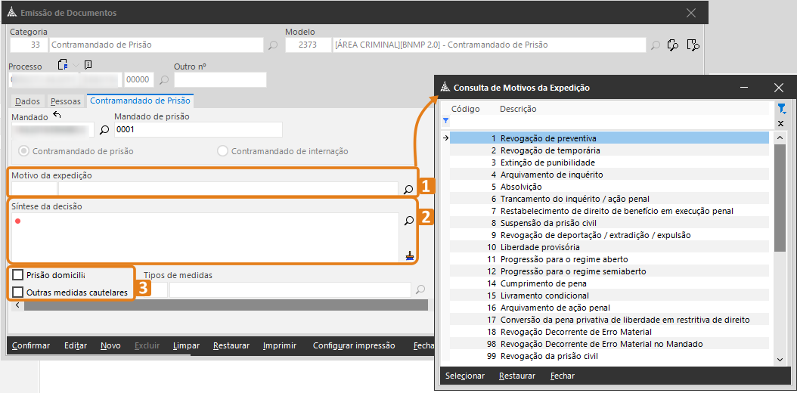The height and width of the screenshot is (393, 797).
Task: Select row Liberdade provisória
Action: 609,247
